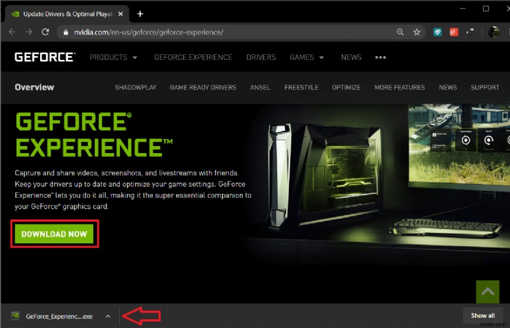Click the Overview section label

34,87
